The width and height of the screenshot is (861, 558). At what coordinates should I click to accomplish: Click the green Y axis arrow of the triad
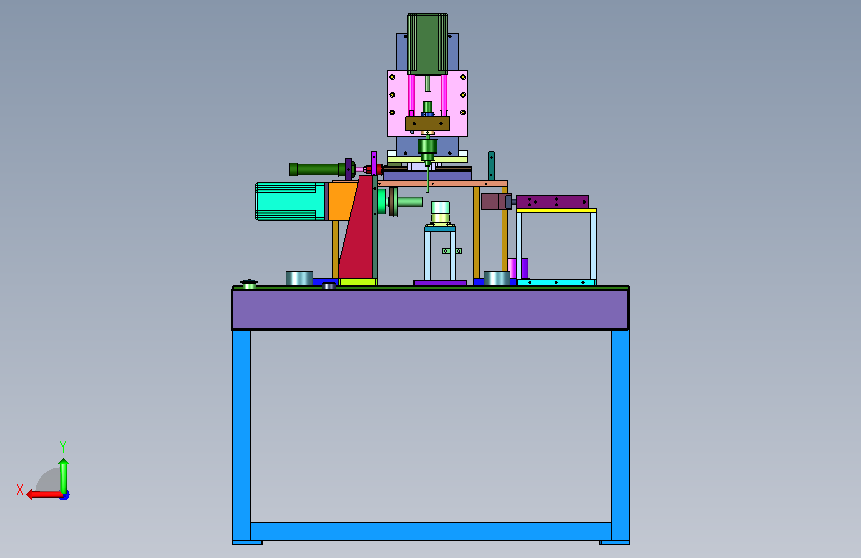point(64,477)
